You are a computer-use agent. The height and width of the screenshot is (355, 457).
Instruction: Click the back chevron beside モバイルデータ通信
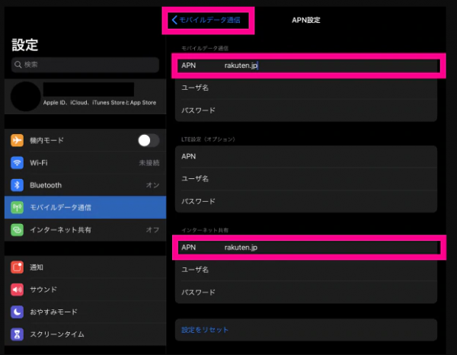174,20
